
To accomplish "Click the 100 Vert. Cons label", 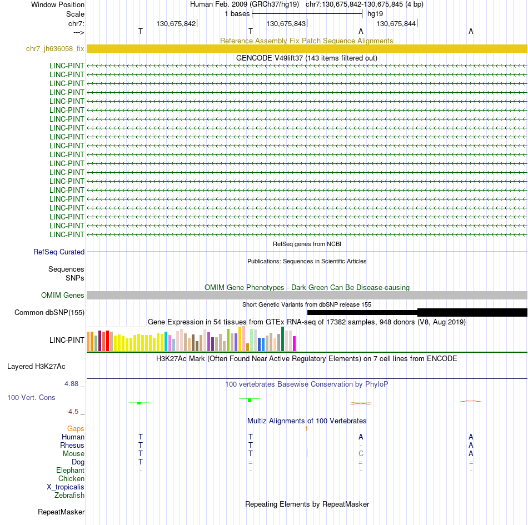I will 31,397.
